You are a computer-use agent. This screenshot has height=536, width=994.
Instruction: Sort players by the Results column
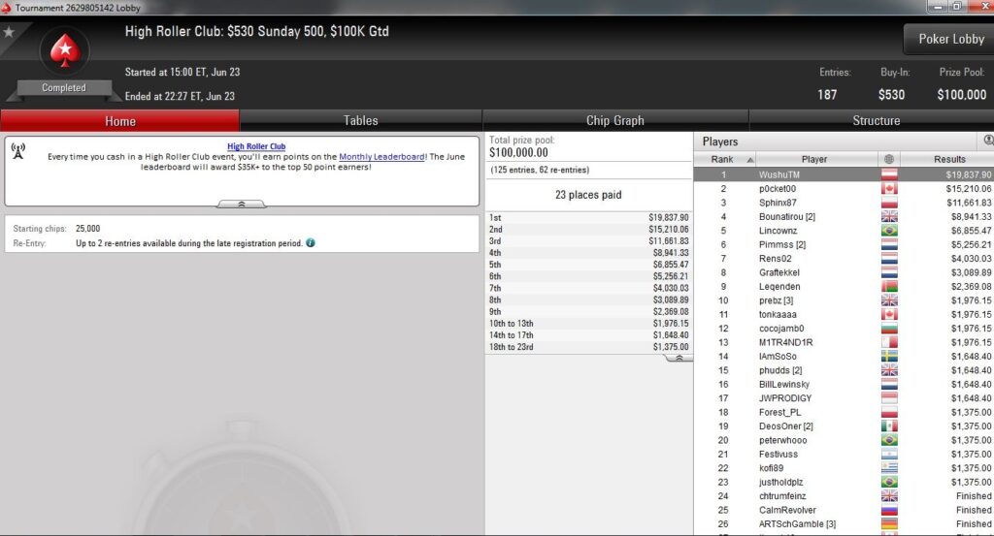coord(948,160)
